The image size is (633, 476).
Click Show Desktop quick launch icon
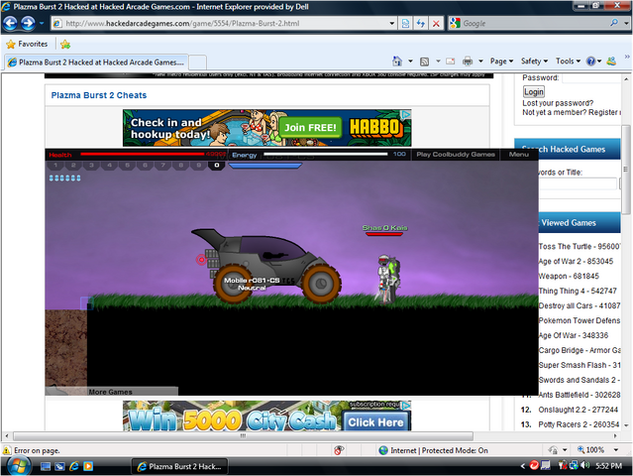coord(46,466)
